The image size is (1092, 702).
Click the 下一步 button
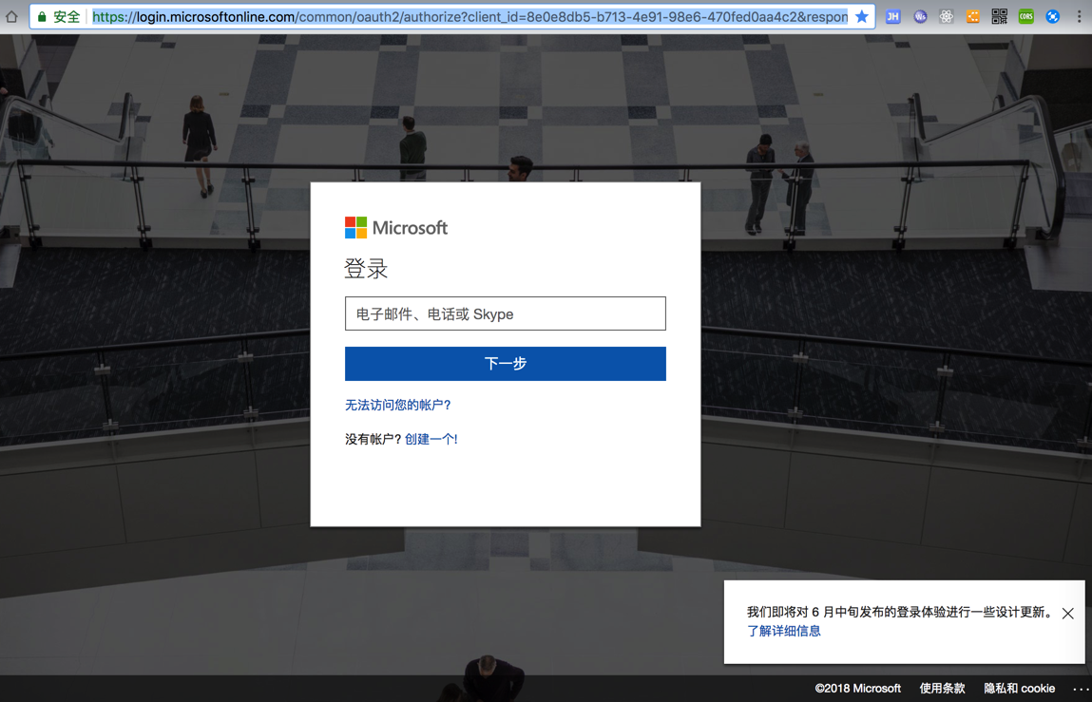point(505,364)
